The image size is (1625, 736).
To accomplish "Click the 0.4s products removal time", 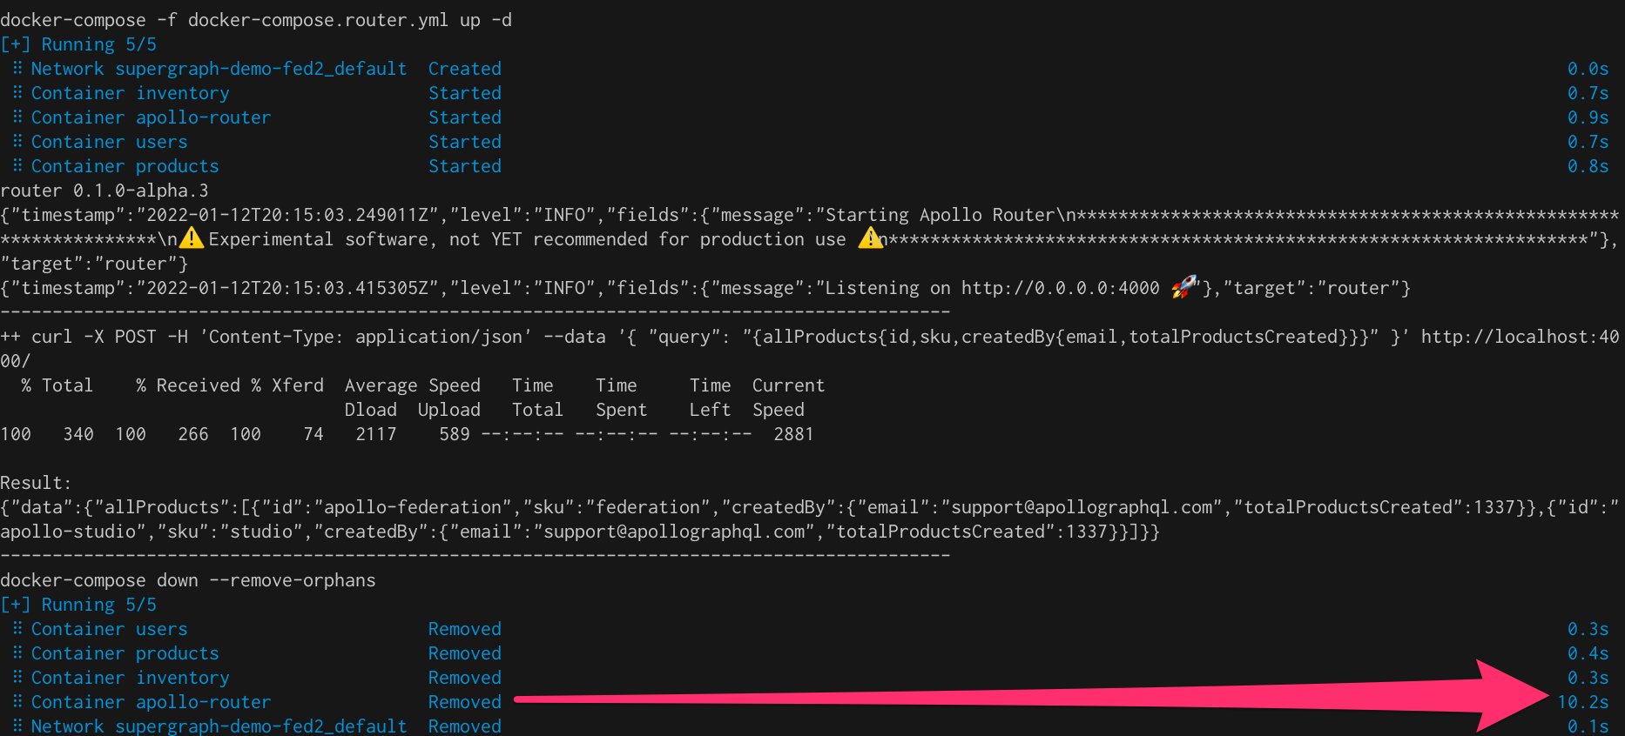I will [x=1588, y=653].
